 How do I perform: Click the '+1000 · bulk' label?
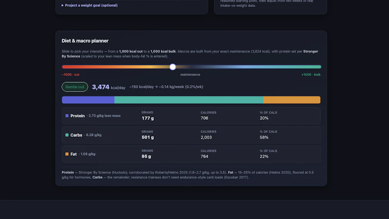pyautogui.click(x=311, y=74)
